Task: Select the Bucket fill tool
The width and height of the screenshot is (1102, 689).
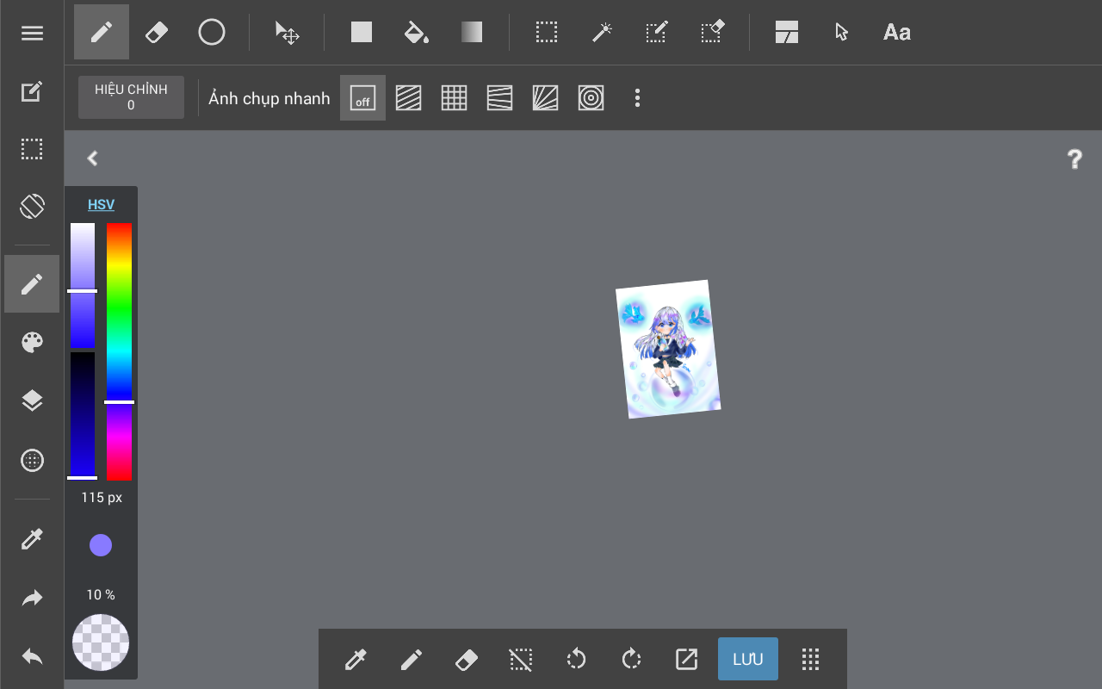Action: click(416, 33)
